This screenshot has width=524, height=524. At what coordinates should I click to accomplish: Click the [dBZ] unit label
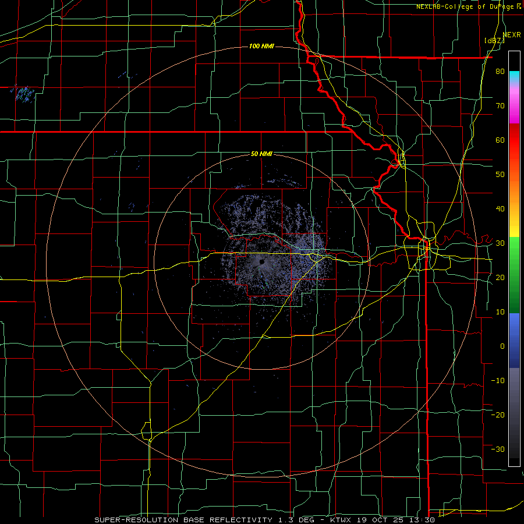click(494, 41)
